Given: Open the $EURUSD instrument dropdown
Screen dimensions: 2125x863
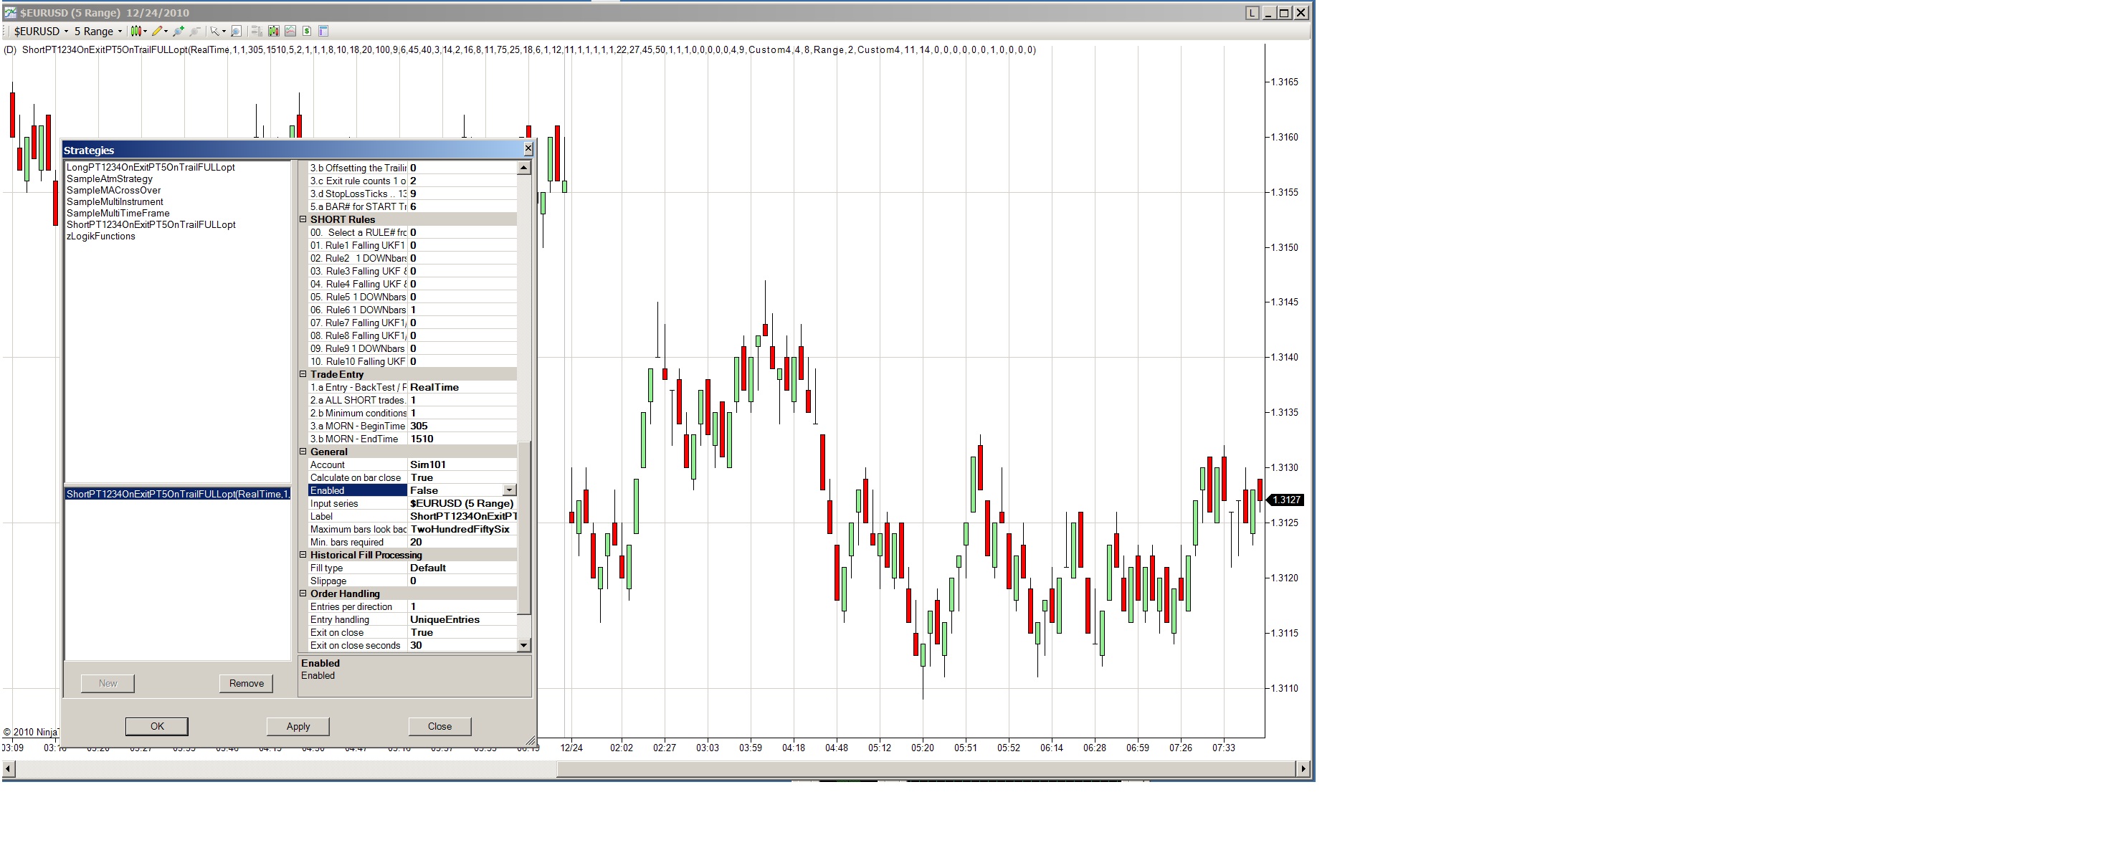Looking at the screenshot, I should [x=42, y=32].
